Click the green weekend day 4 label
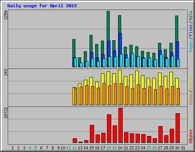 pos(30,148)
